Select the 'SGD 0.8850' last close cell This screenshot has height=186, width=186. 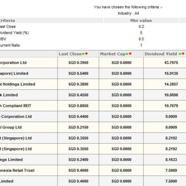(78, 106)
